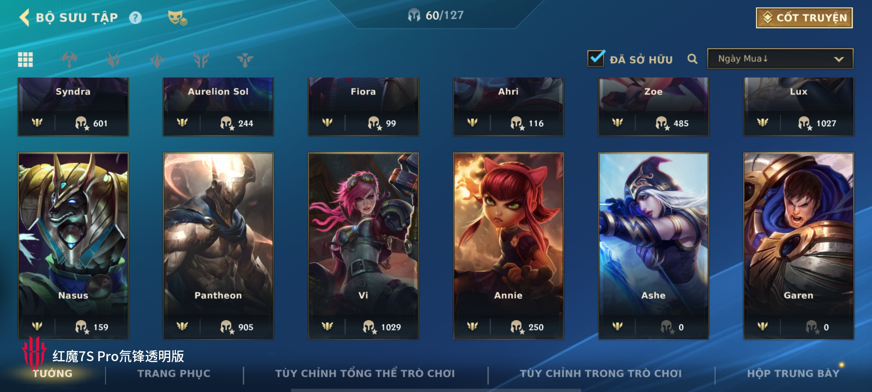Filter by the last role icon in the row
The width and height of the screenshot is (872, 392).
245,60
